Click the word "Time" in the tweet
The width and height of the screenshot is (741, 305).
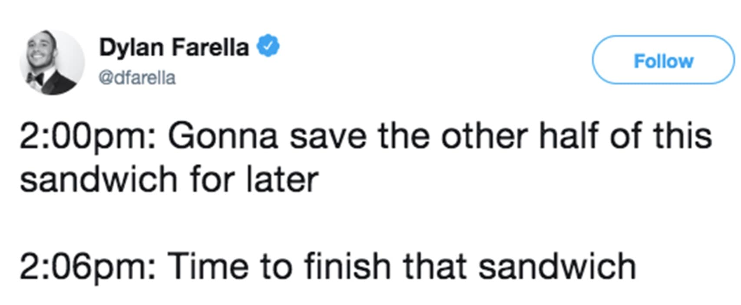[x=208, y=266]
